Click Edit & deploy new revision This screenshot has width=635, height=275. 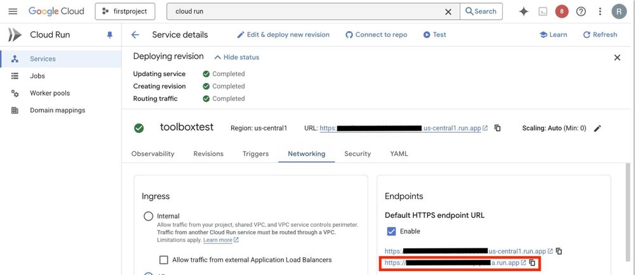283,35
